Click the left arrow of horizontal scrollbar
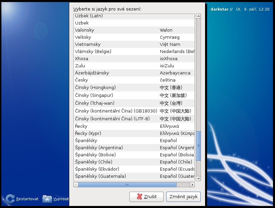The image size is (275, 208). pos(76,185)
